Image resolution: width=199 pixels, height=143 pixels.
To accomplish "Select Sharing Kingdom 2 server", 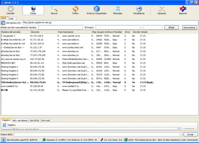I will point(78,71).
